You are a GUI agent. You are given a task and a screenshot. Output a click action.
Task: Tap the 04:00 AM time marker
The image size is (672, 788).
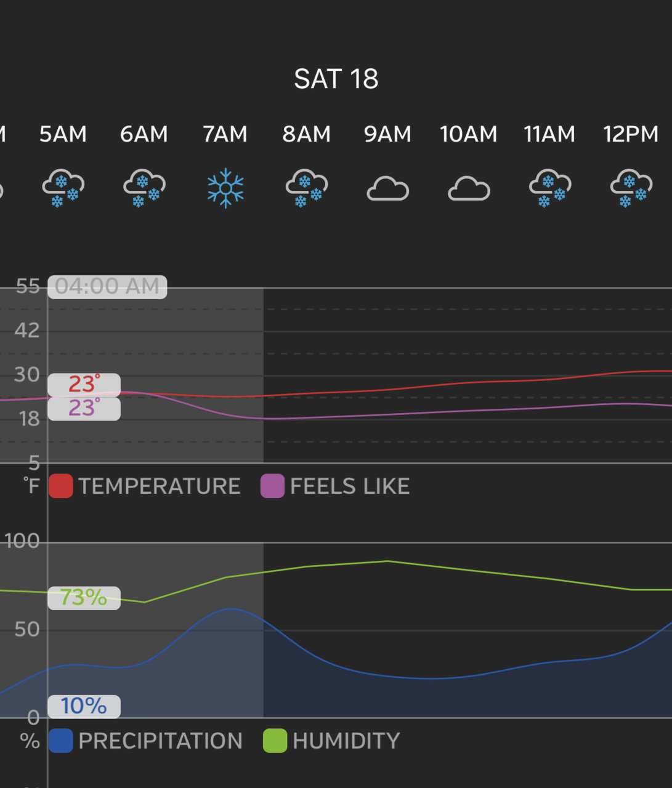coord(107,287)
